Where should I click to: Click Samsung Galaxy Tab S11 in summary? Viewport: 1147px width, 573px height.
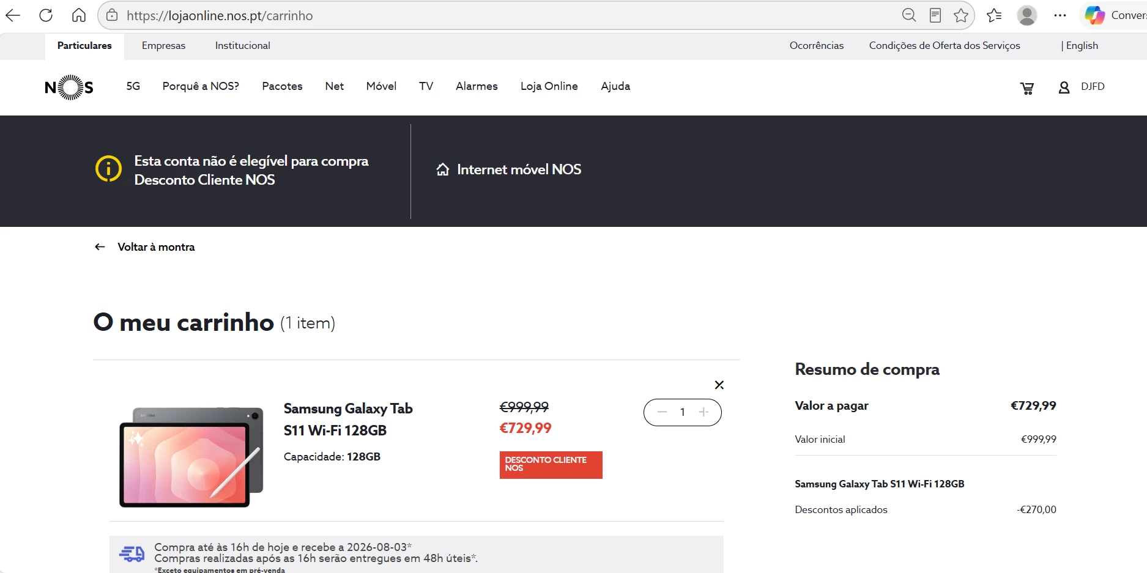[x=880, y=484]
